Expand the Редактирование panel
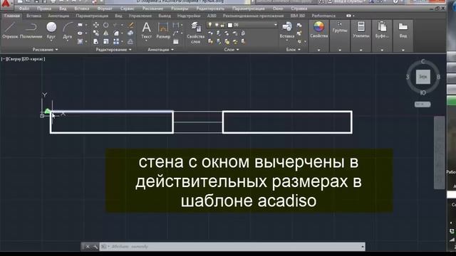The height and width of the screenshot is (256, 456). coord(114,50)
